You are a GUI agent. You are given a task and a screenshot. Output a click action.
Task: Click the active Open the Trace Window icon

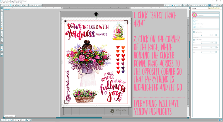point(210,5)
